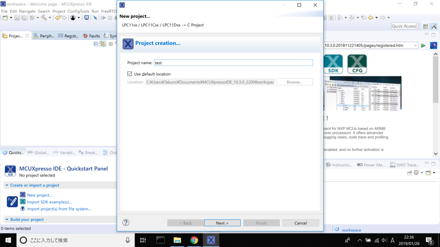Click Import SDK example(s)... link
440x247 pixels.
49,202
